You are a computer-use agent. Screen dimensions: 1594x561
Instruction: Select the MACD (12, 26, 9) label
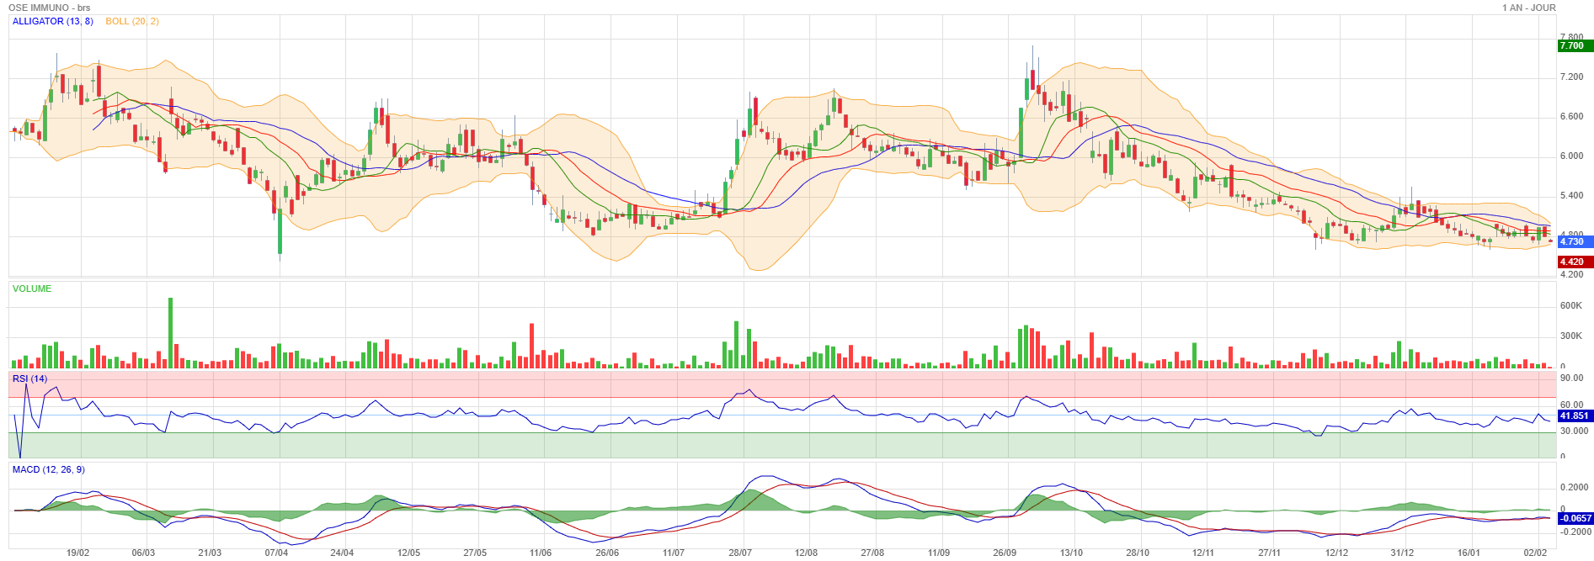[x=48, y=469]
